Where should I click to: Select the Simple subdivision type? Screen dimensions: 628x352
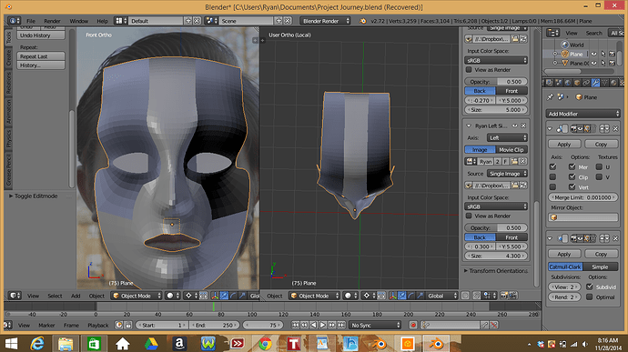tap(600, 267)
